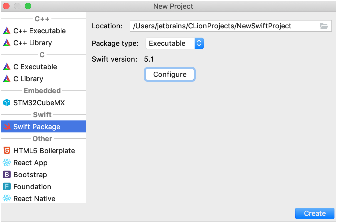
Task: Select the STM32CubeMX board icon
Action: (x=7, y=103)
